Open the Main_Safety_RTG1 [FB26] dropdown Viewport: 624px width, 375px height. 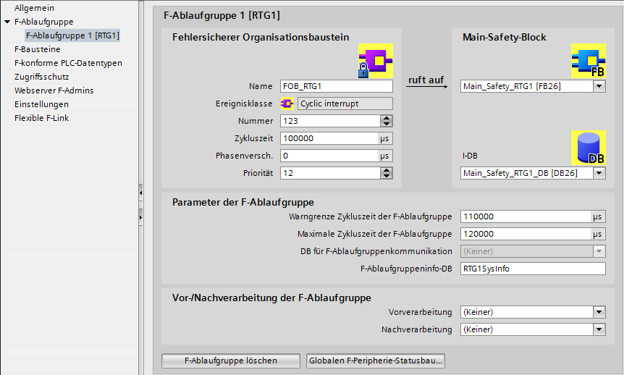coord(599,86)
